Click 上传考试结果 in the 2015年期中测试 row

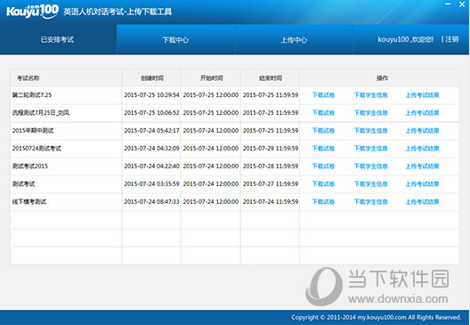[422, 130]
